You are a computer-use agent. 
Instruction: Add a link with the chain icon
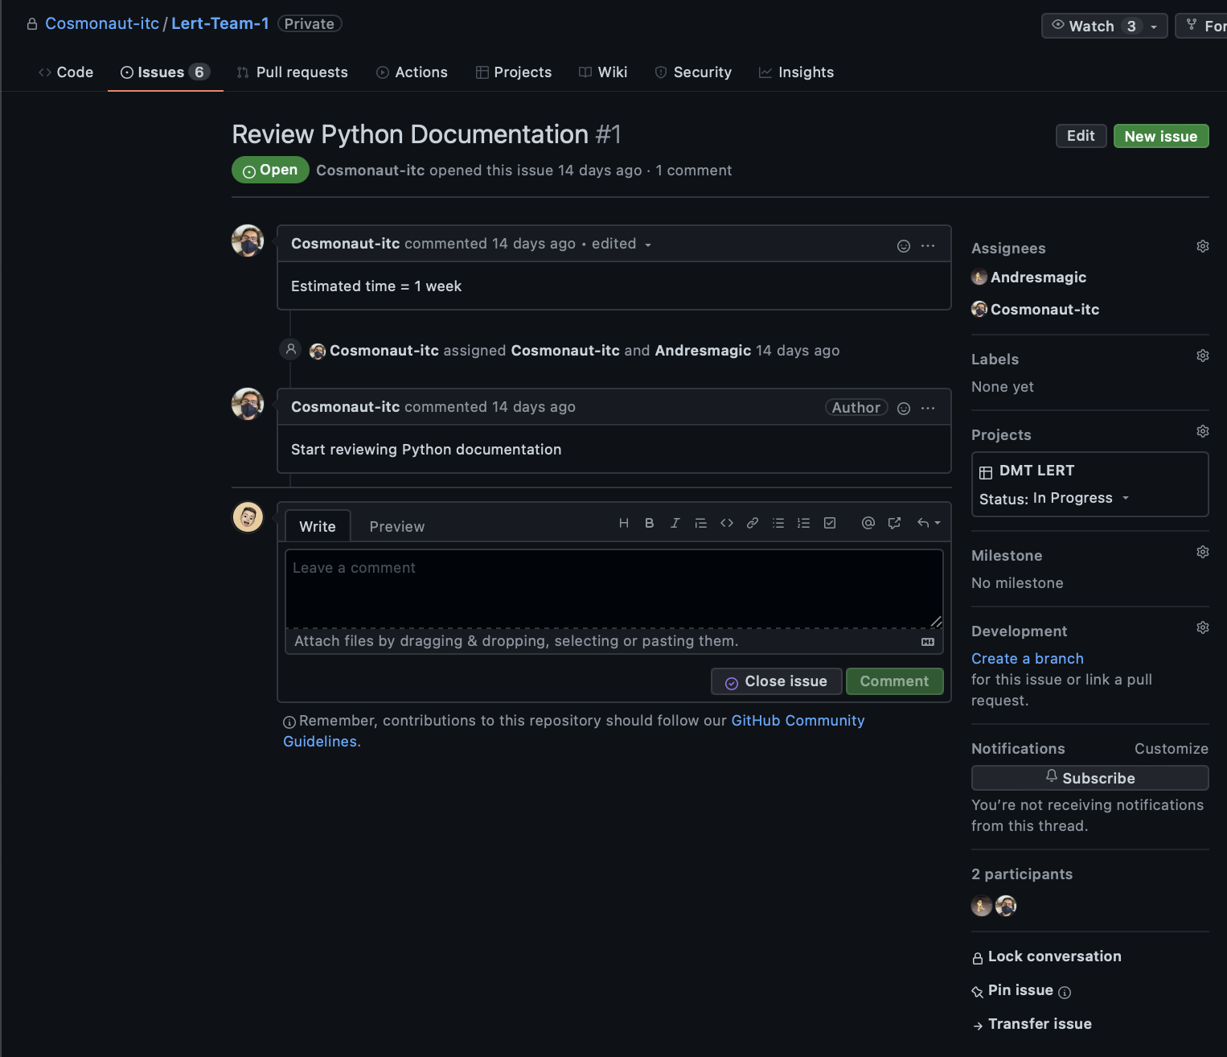click(x=753, y=523)
